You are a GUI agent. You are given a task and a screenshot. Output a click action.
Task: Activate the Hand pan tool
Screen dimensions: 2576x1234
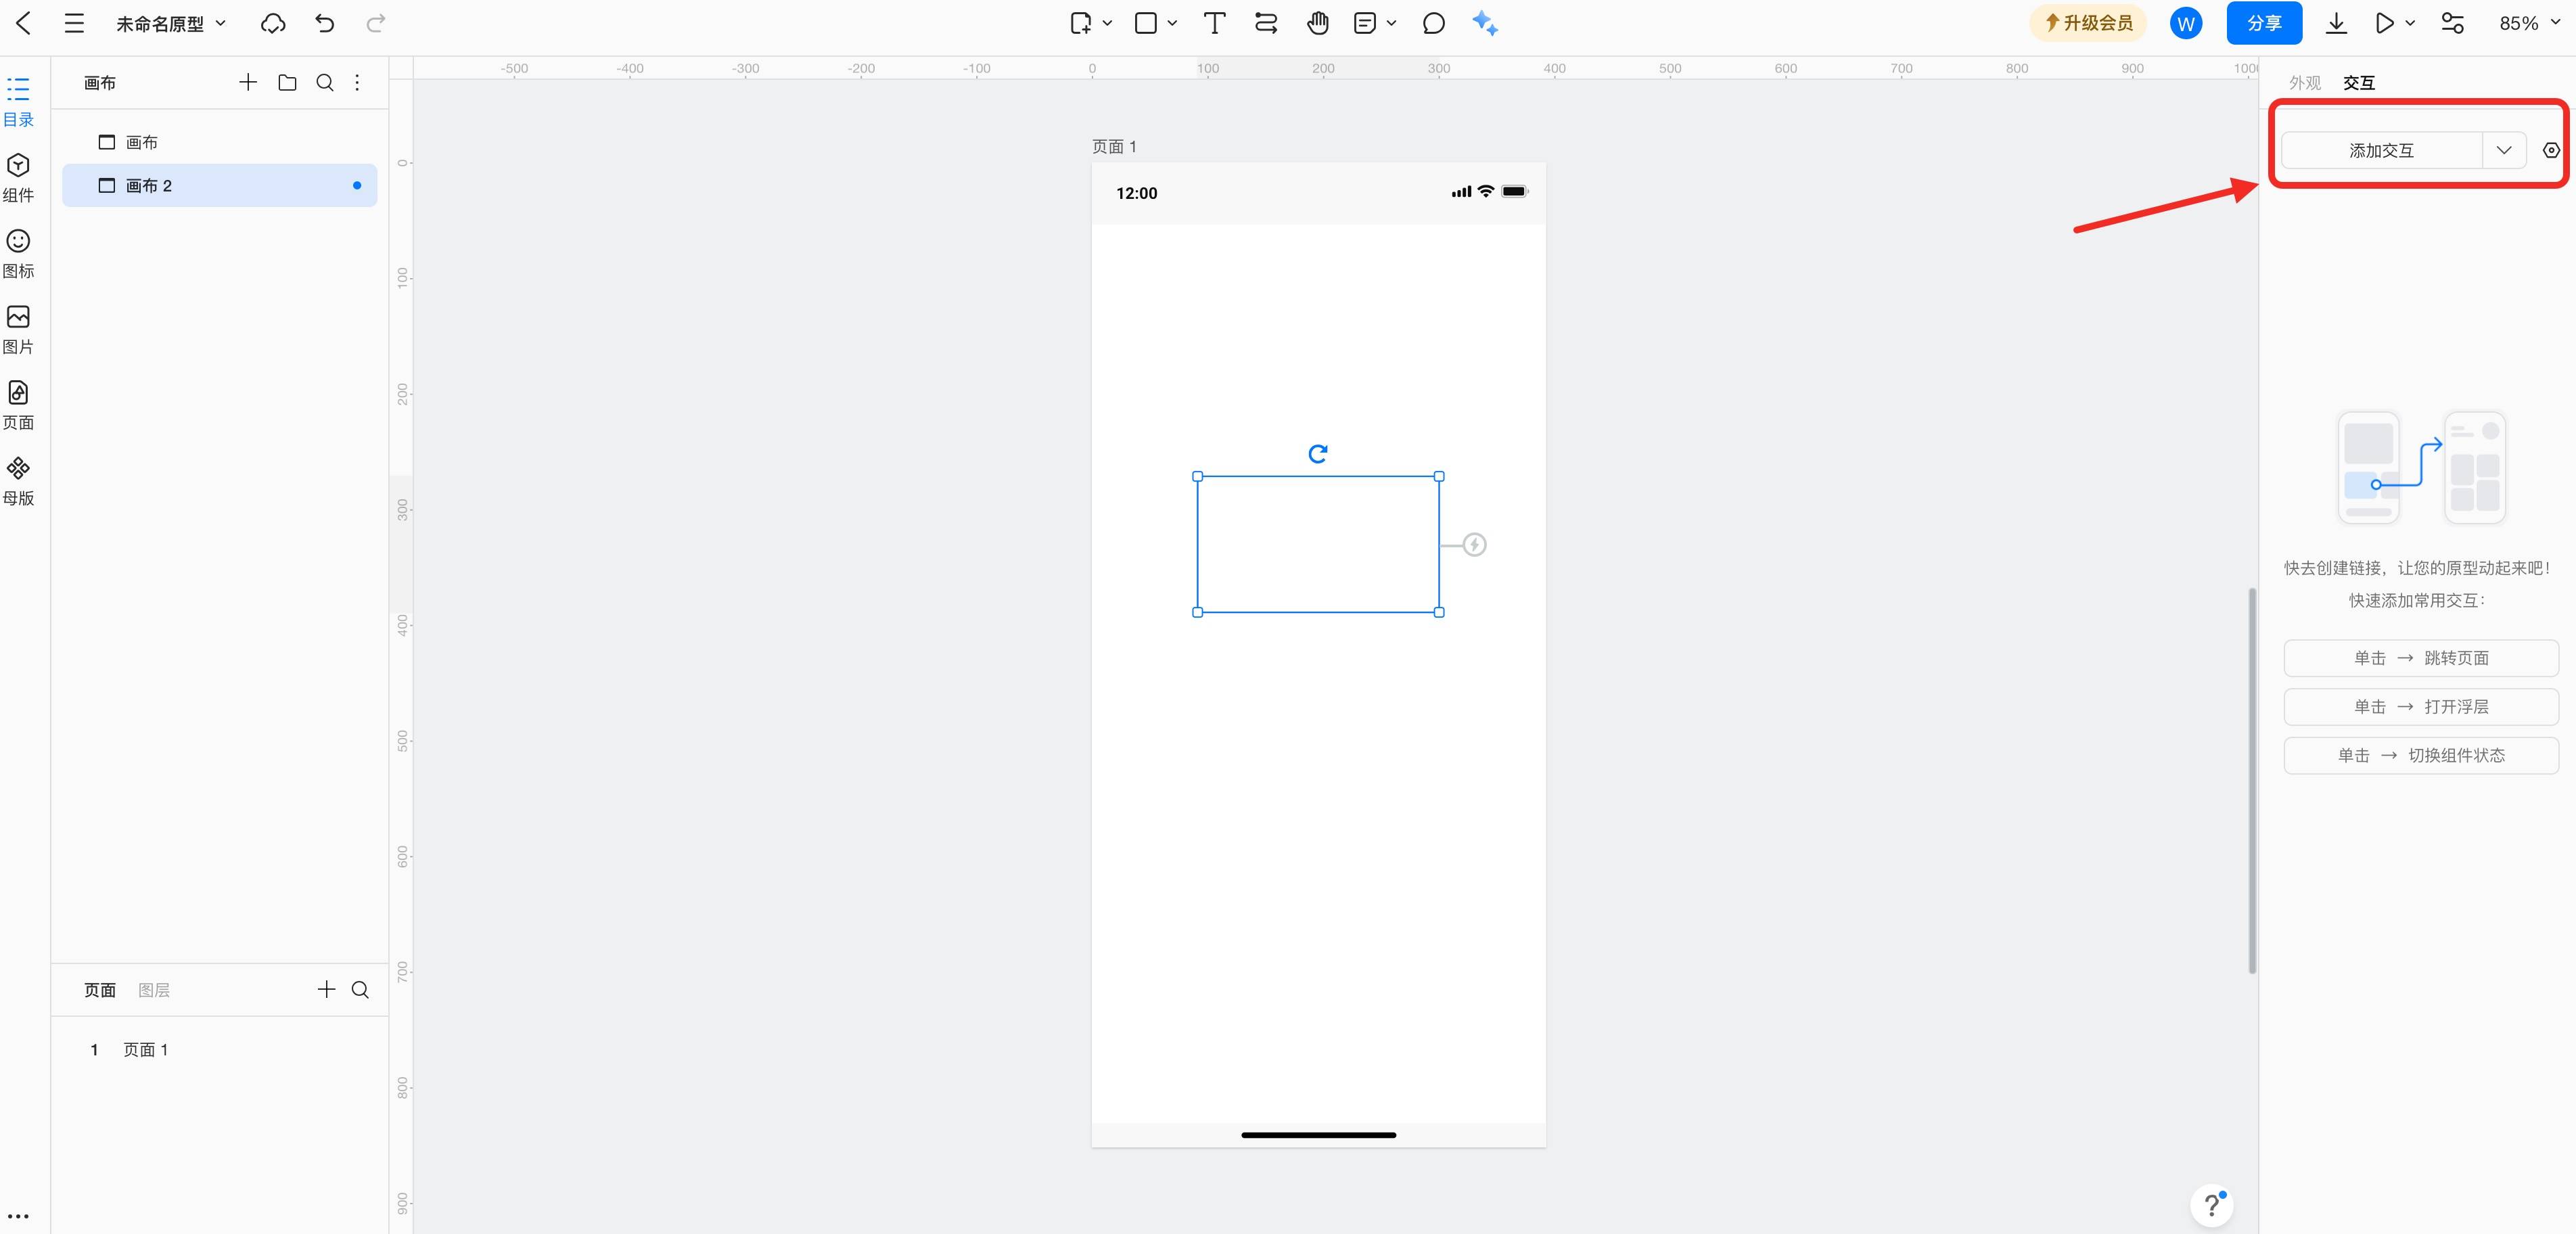click(1317, 23)
